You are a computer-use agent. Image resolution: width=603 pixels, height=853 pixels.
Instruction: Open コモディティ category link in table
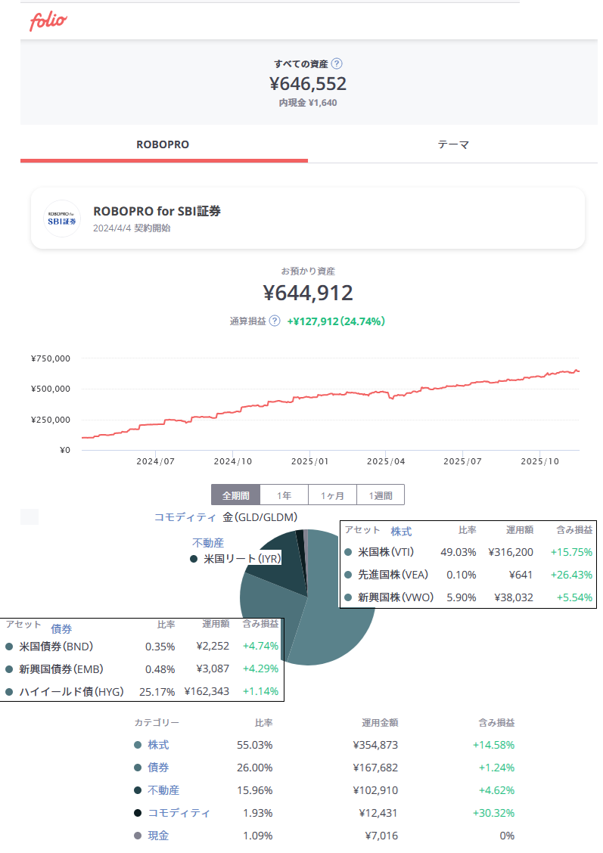[x=179, y=813]
